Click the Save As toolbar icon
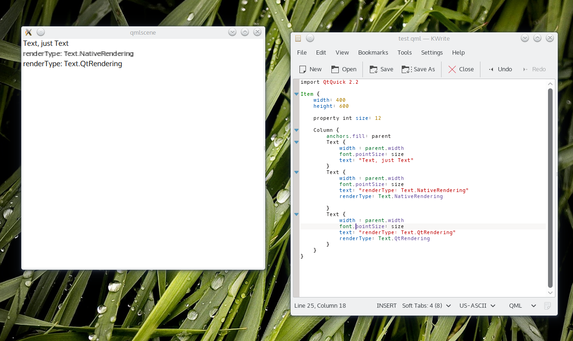573x341 pixels. [x=406, y=69]
